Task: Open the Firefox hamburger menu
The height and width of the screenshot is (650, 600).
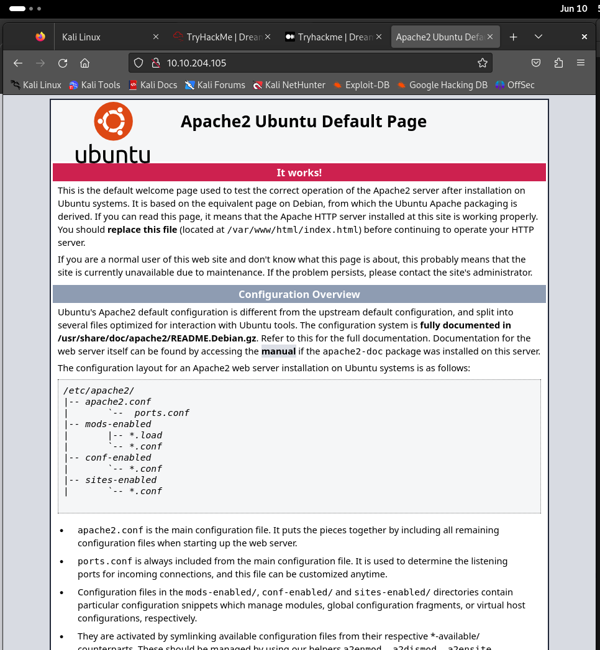Action: point(581,63)
